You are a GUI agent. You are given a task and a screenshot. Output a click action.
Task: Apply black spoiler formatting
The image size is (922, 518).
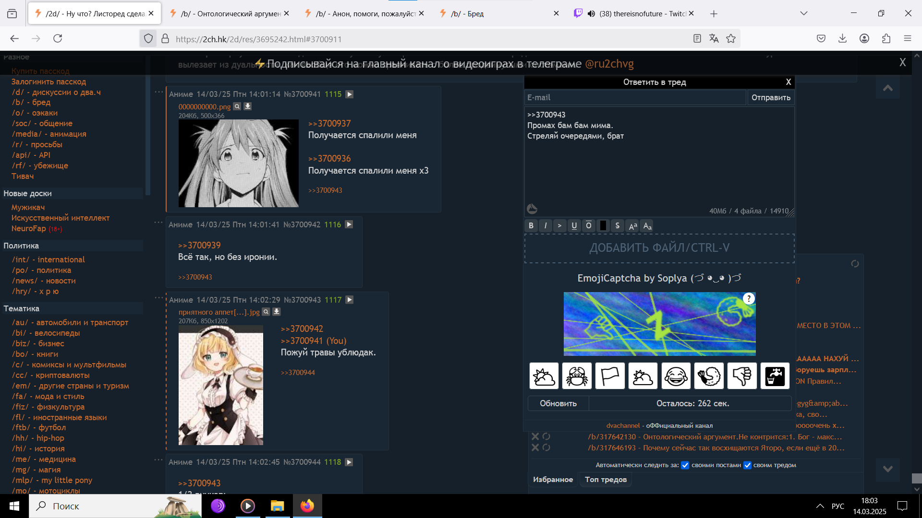pyautogui.click(x=603, y=226)
